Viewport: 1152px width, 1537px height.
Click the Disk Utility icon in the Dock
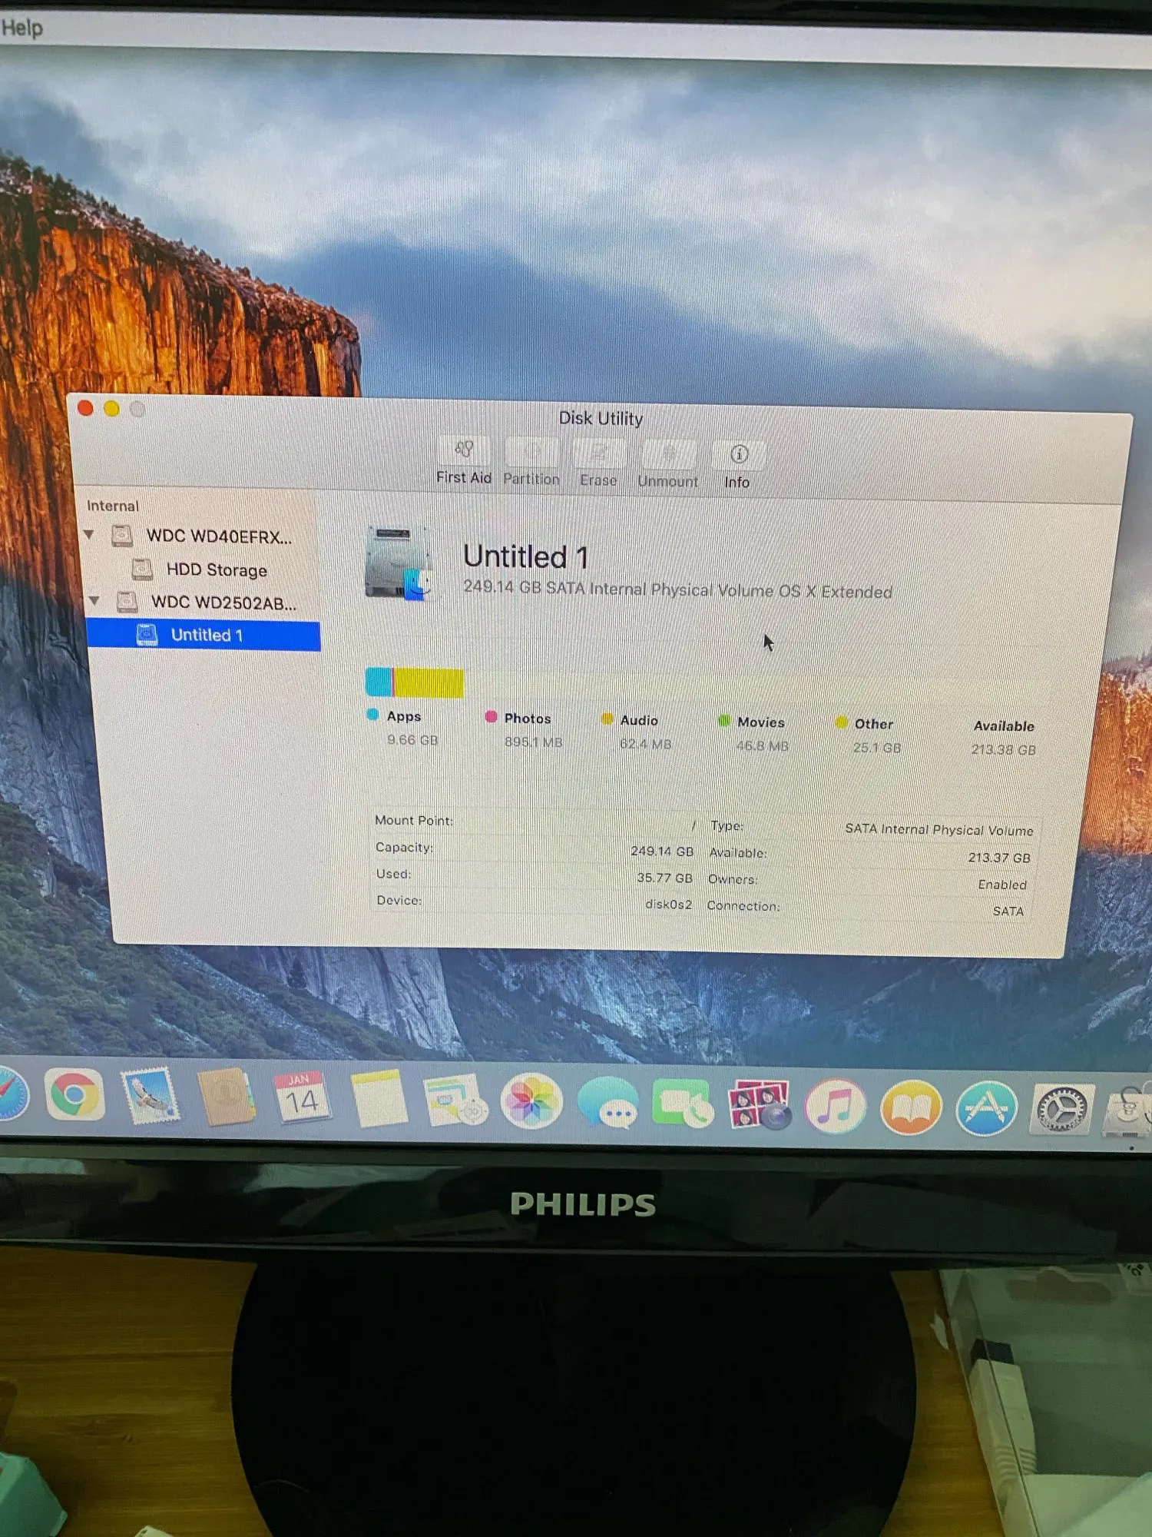click(x=1128, y=1112)
